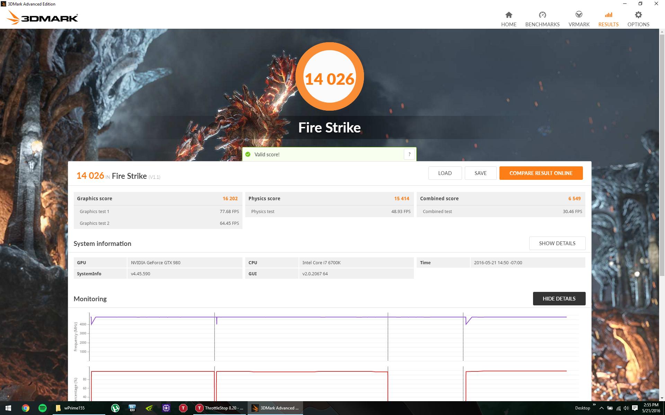665x415 pixels.
Task: Click the 3DMark logo in header
Action: (x=42, y=17)
